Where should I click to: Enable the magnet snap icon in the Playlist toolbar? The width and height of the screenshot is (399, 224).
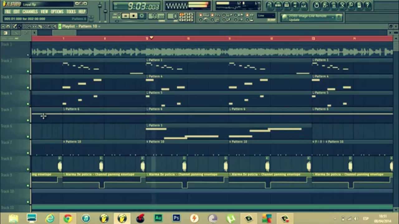[8, 26]
